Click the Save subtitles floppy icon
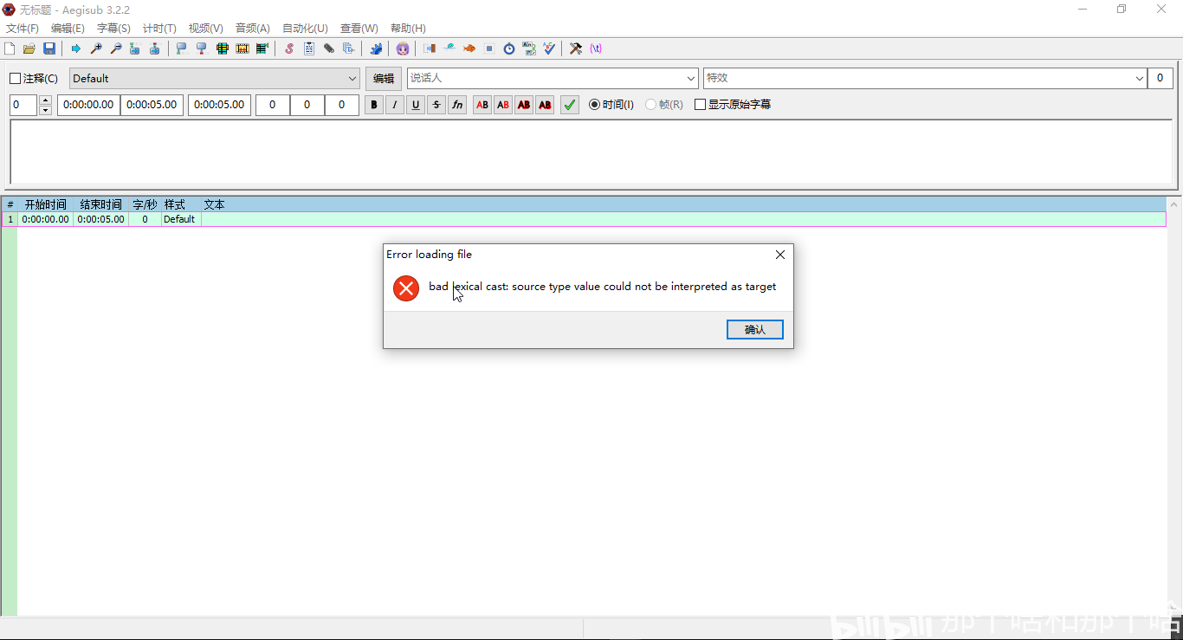The width and height of the screenshot is (1183, 640). pyautogui.click(x=49, y=48)
